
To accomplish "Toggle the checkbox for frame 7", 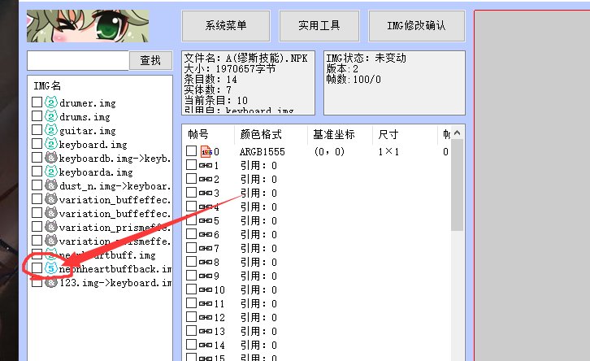I will click(x=191, y=248).
